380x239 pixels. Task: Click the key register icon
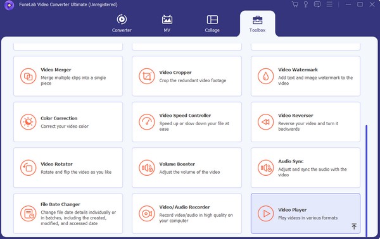click(306, 4)
